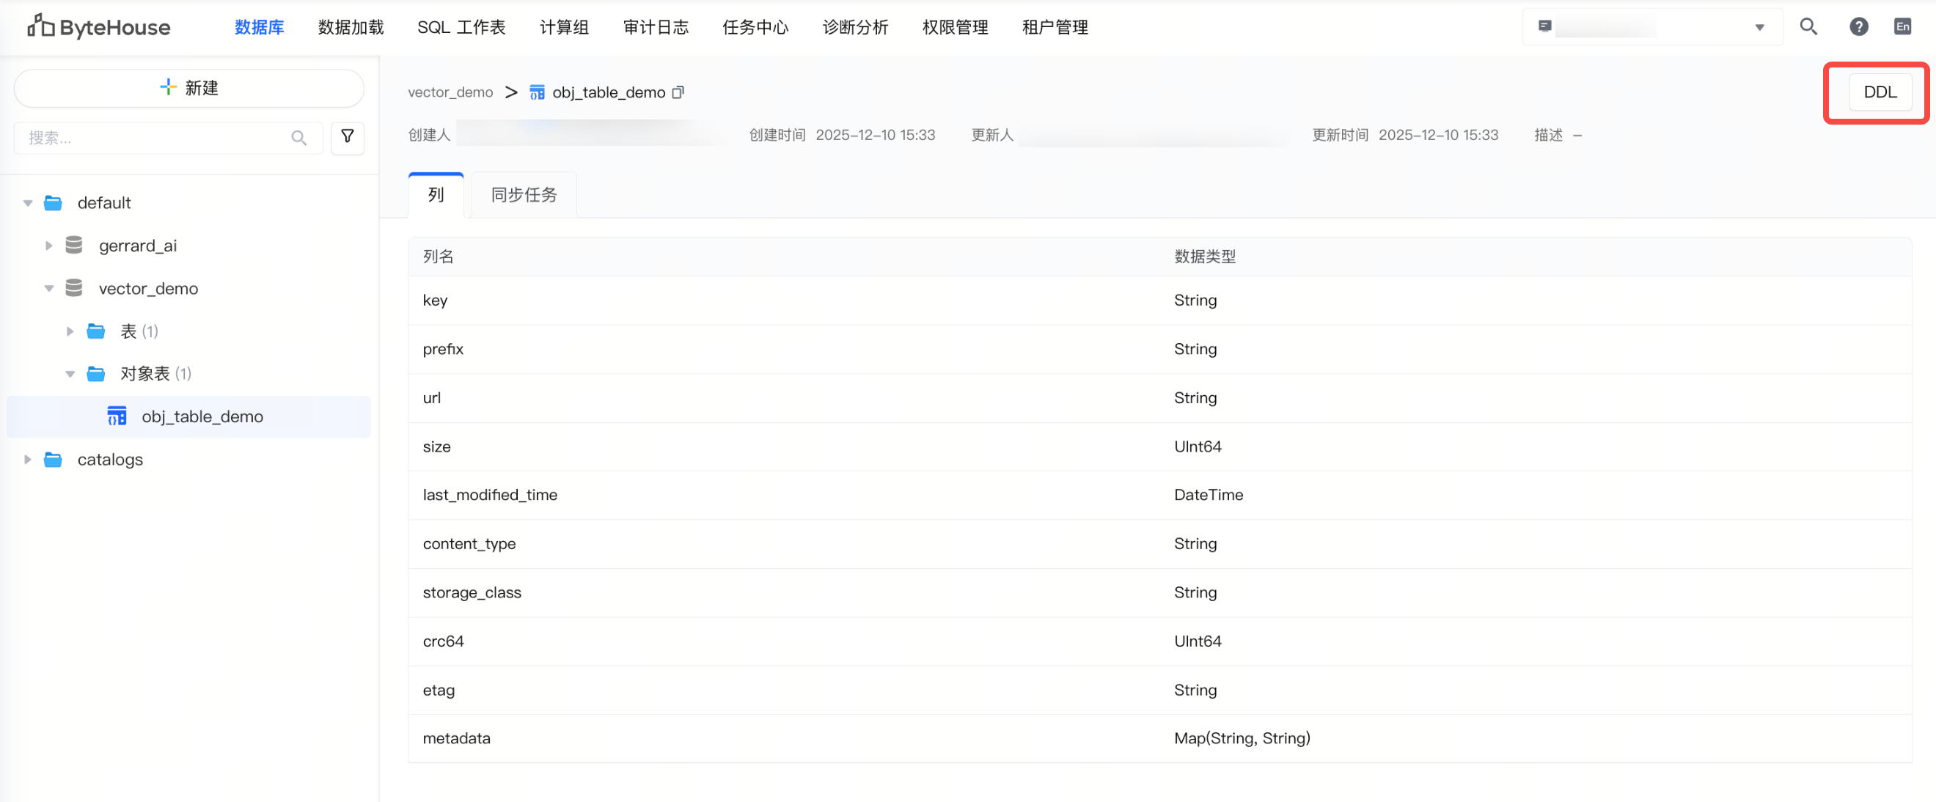Click the 新建 button

point(189,88)
